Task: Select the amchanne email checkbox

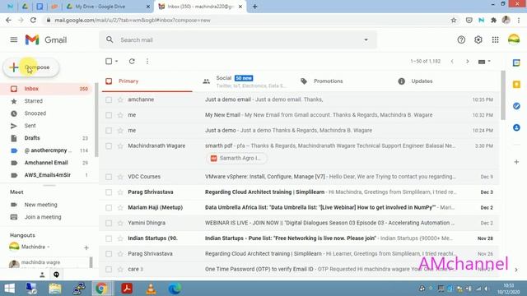Action: click(x=109, y=99)
